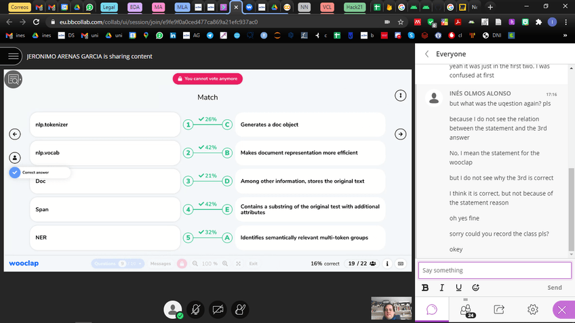Click the presenter video thumbnail
The width and height of the screenshot is (575, 323).
[391, 308]
